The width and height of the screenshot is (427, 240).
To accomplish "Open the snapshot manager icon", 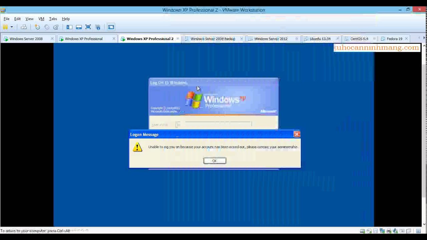I will (x=56, y=27).
